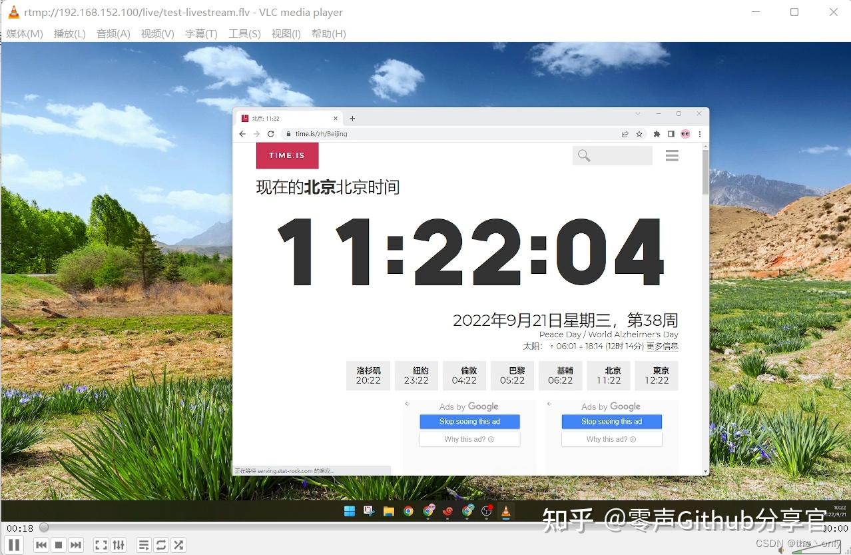Screen dimensions: 851x555
Task: Go forward in the Chrome window
Action: 256,134
